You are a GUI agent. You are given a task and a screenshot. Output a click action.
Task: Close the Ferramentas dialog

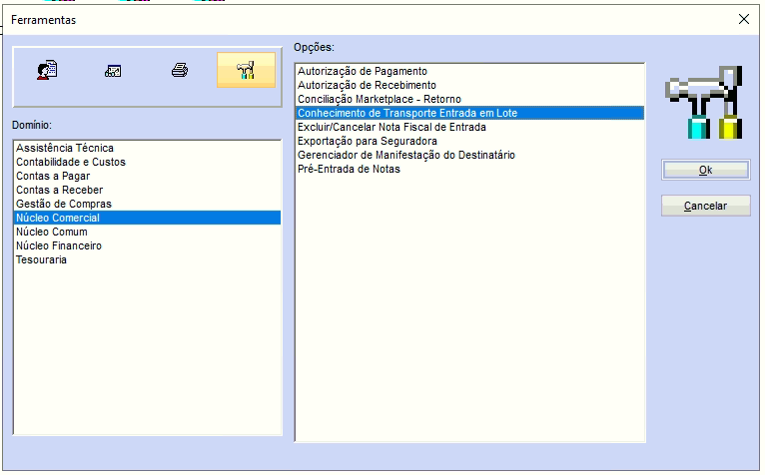743,19
